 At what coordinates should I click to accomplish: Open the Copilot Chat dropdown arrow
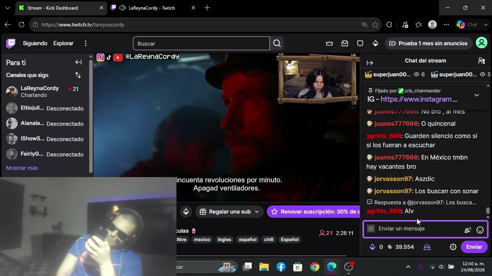[x=486, y=25]
